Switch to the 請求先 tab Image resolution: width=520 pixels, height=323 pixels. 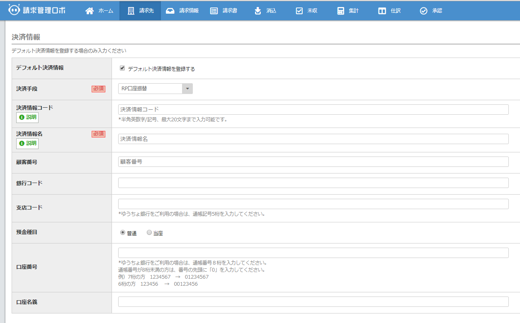click(140, 10)
